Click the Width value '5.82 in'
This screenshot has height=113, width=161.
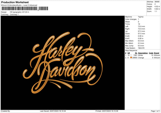pos(157,9)
